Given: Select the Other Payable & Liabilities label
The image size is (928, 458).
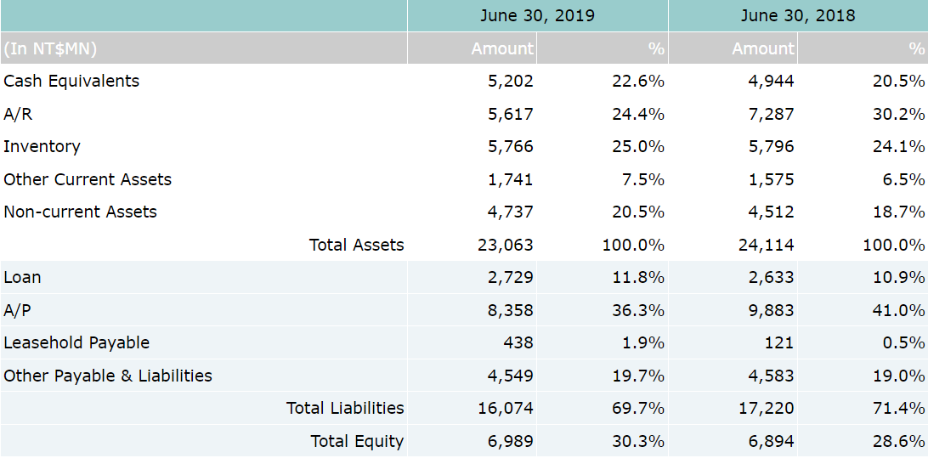Looking at the screenshot, I should point(108,376).
